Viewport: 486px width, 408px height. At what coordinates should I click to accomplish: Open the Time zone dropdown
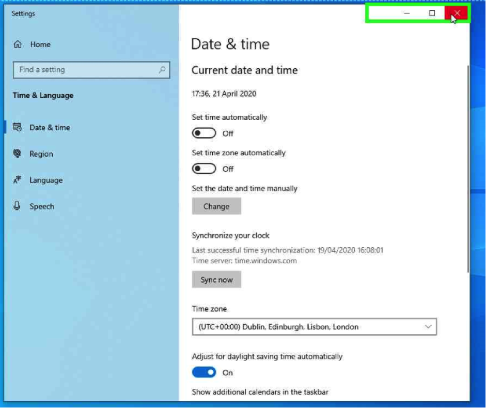314,327
